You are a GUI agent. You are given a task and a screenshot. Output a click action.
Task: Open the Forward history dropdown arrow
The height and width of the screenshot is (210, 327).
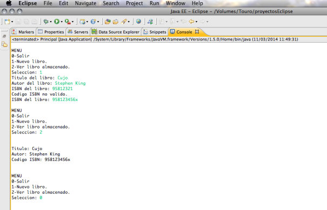208,22
